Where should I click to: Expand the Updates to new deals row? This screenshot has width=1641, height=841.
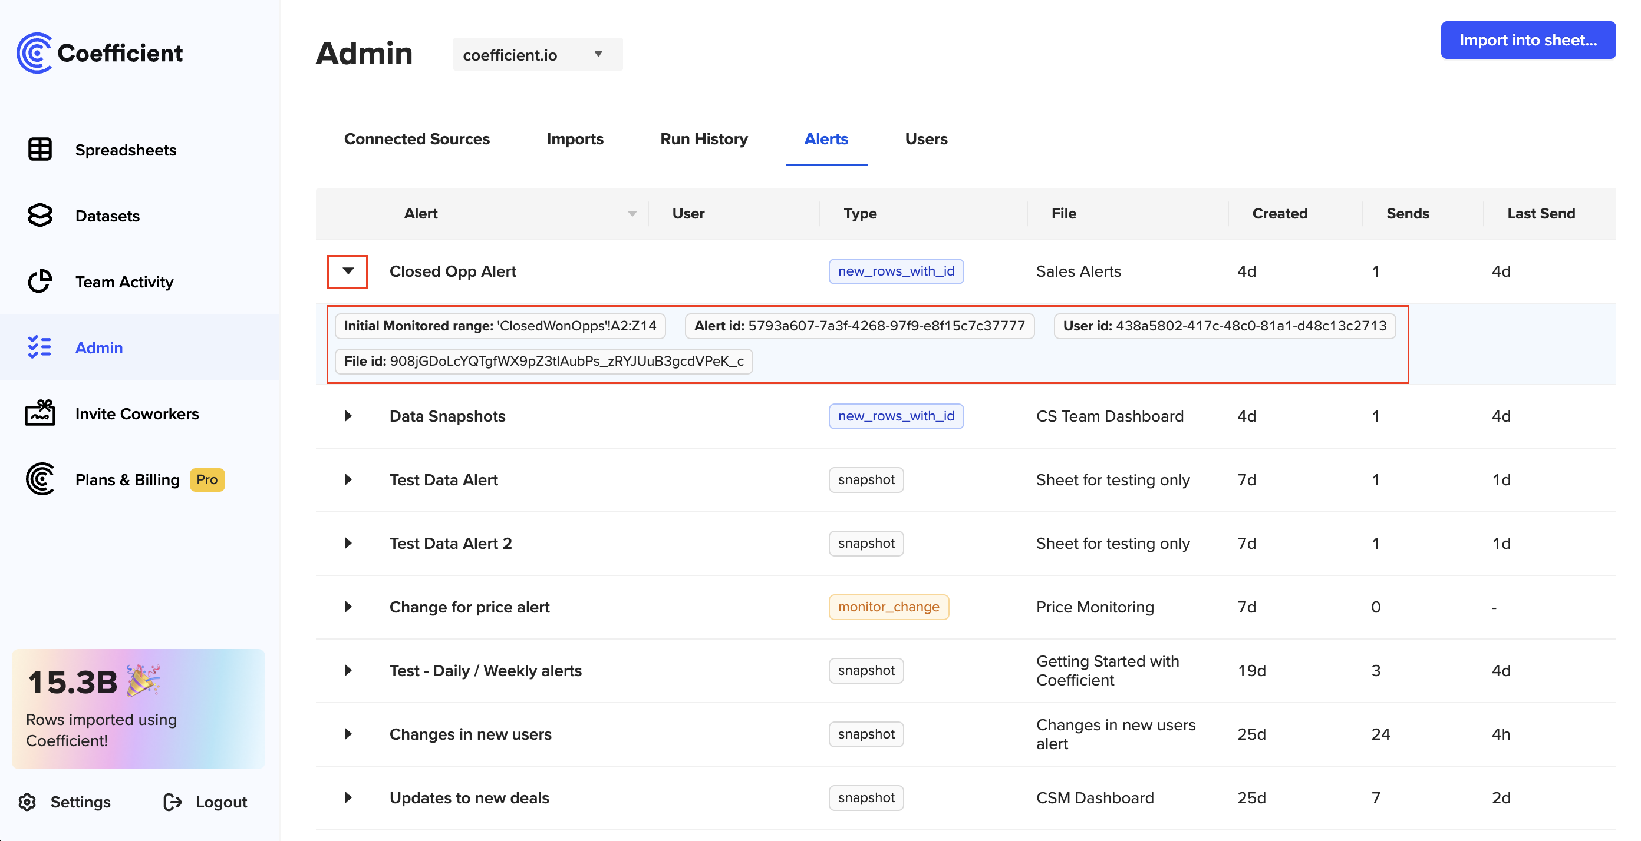coord(348,799)
